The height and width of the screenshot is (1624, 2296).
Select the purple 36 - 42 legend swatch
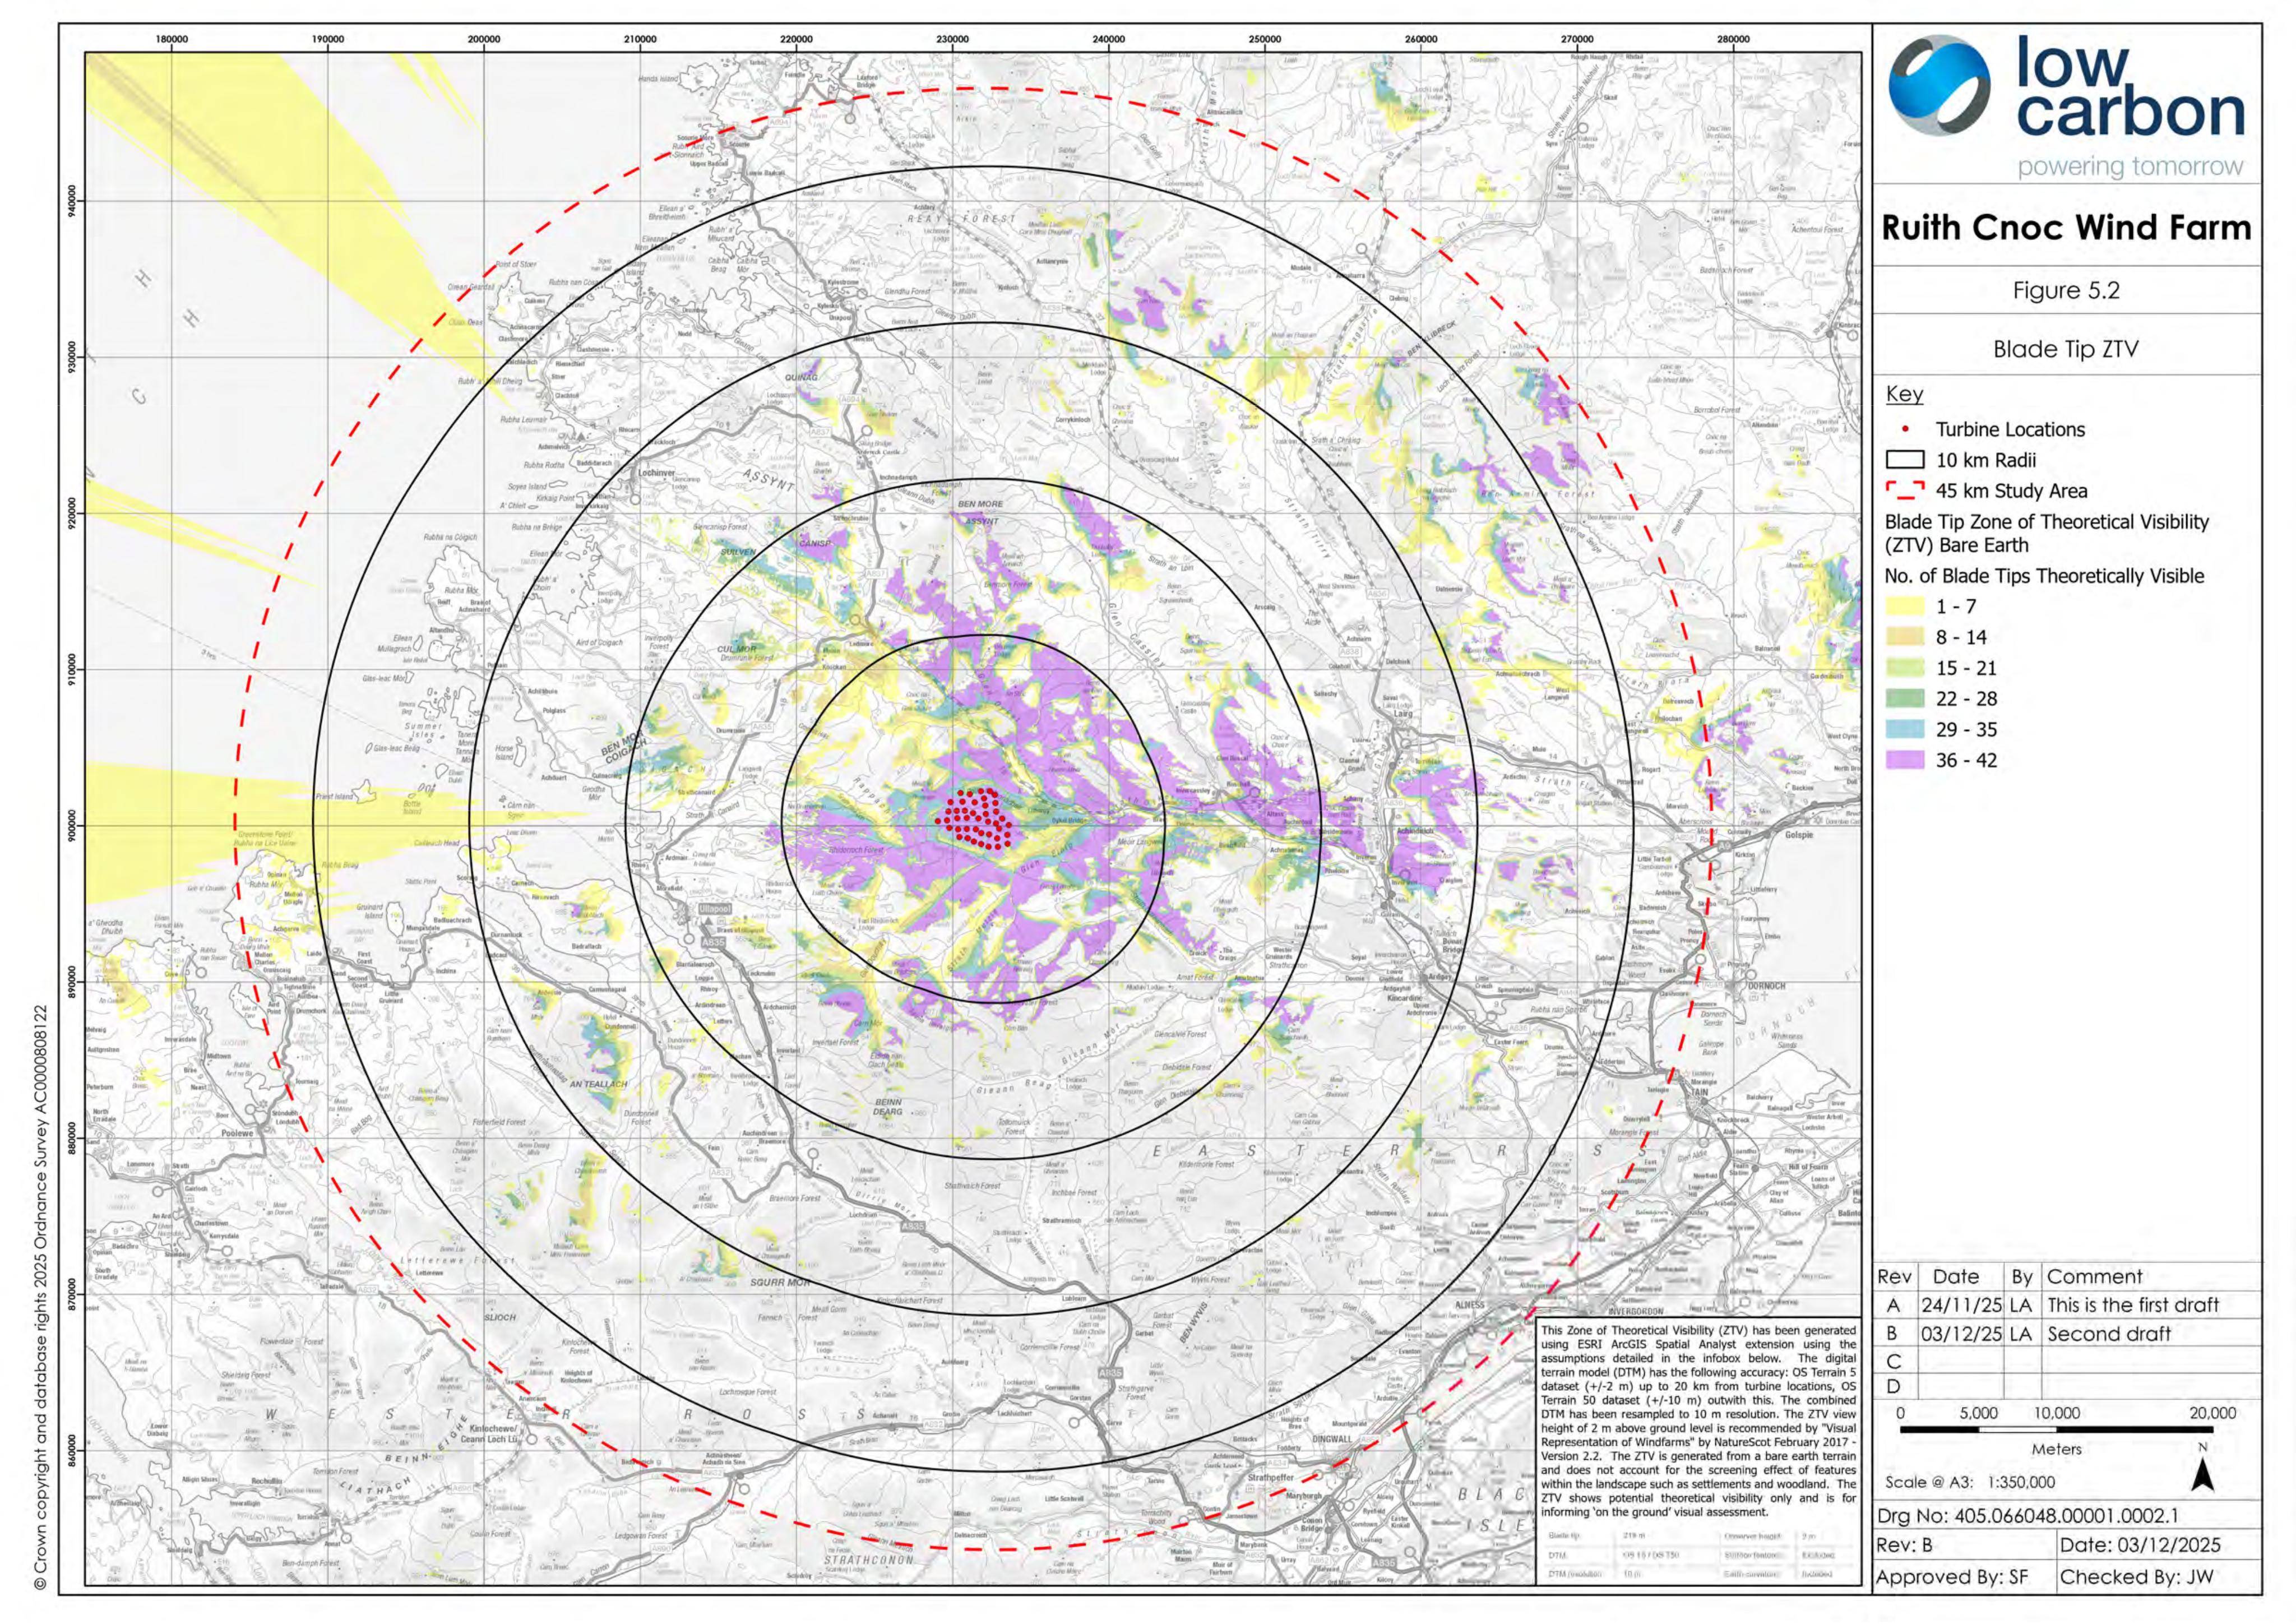(x=1905, y=760)
